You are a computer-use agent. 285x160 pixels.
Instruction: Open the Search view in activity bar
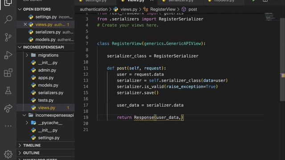8,19
